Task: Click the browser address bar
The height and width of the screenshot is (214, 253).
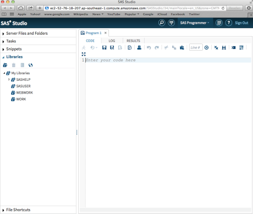Action: coord(135,8)
